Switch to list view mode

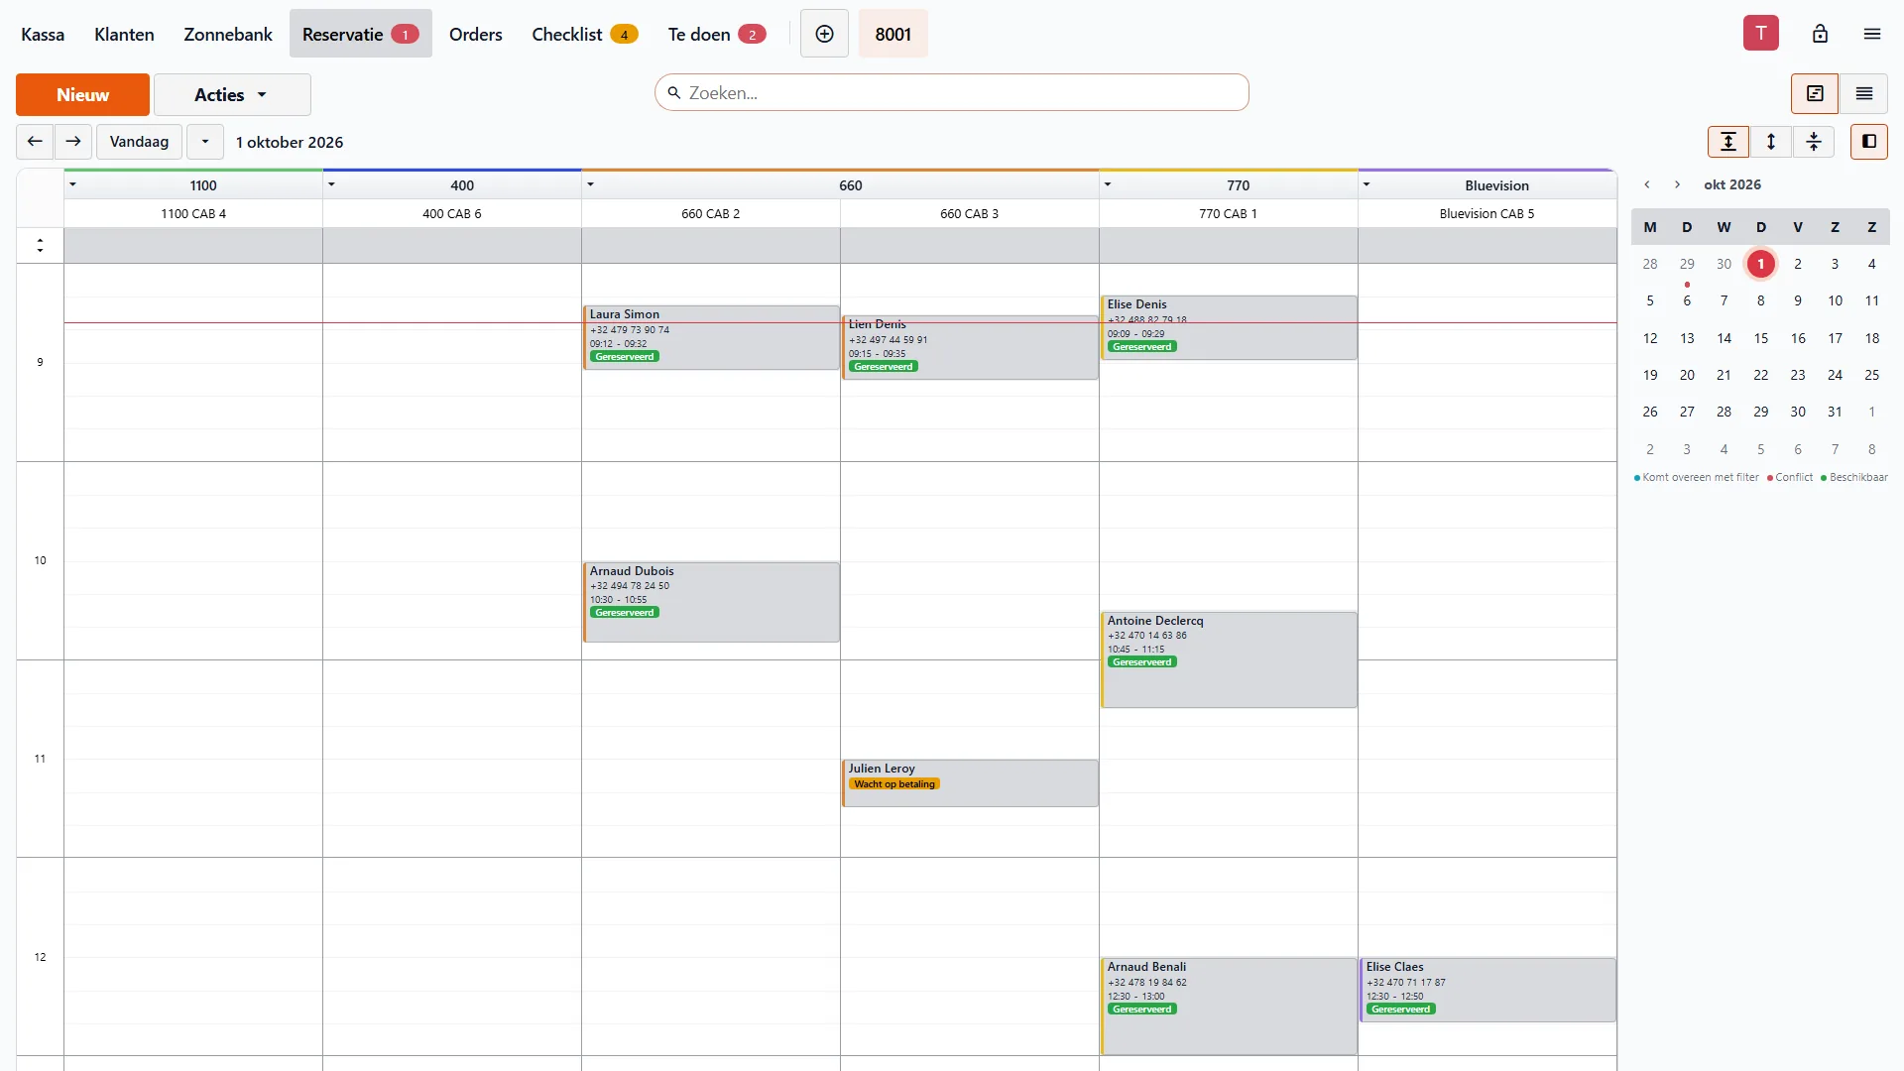(x=1864, y=93)
